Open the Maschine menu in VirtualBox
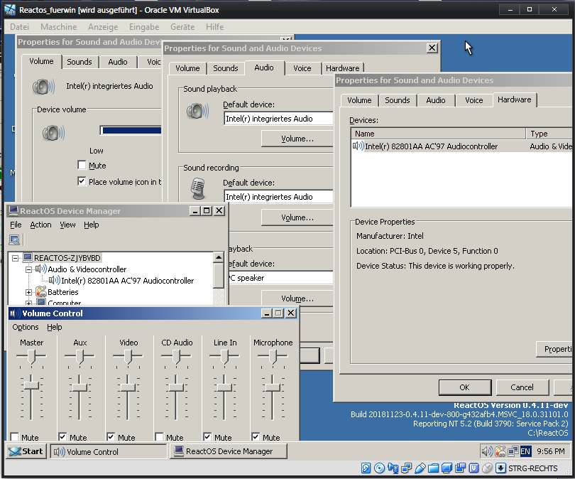Viewport: 575px width, 479px height. (x=59, y=27)
